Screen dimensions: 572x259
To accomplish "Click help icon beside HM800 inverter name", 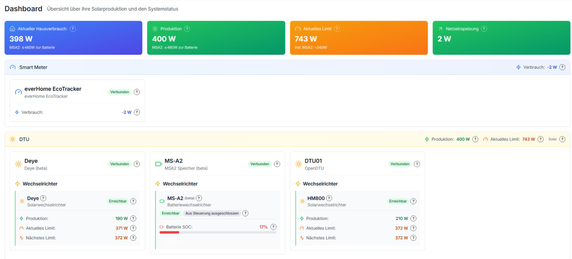I will 329,198.
